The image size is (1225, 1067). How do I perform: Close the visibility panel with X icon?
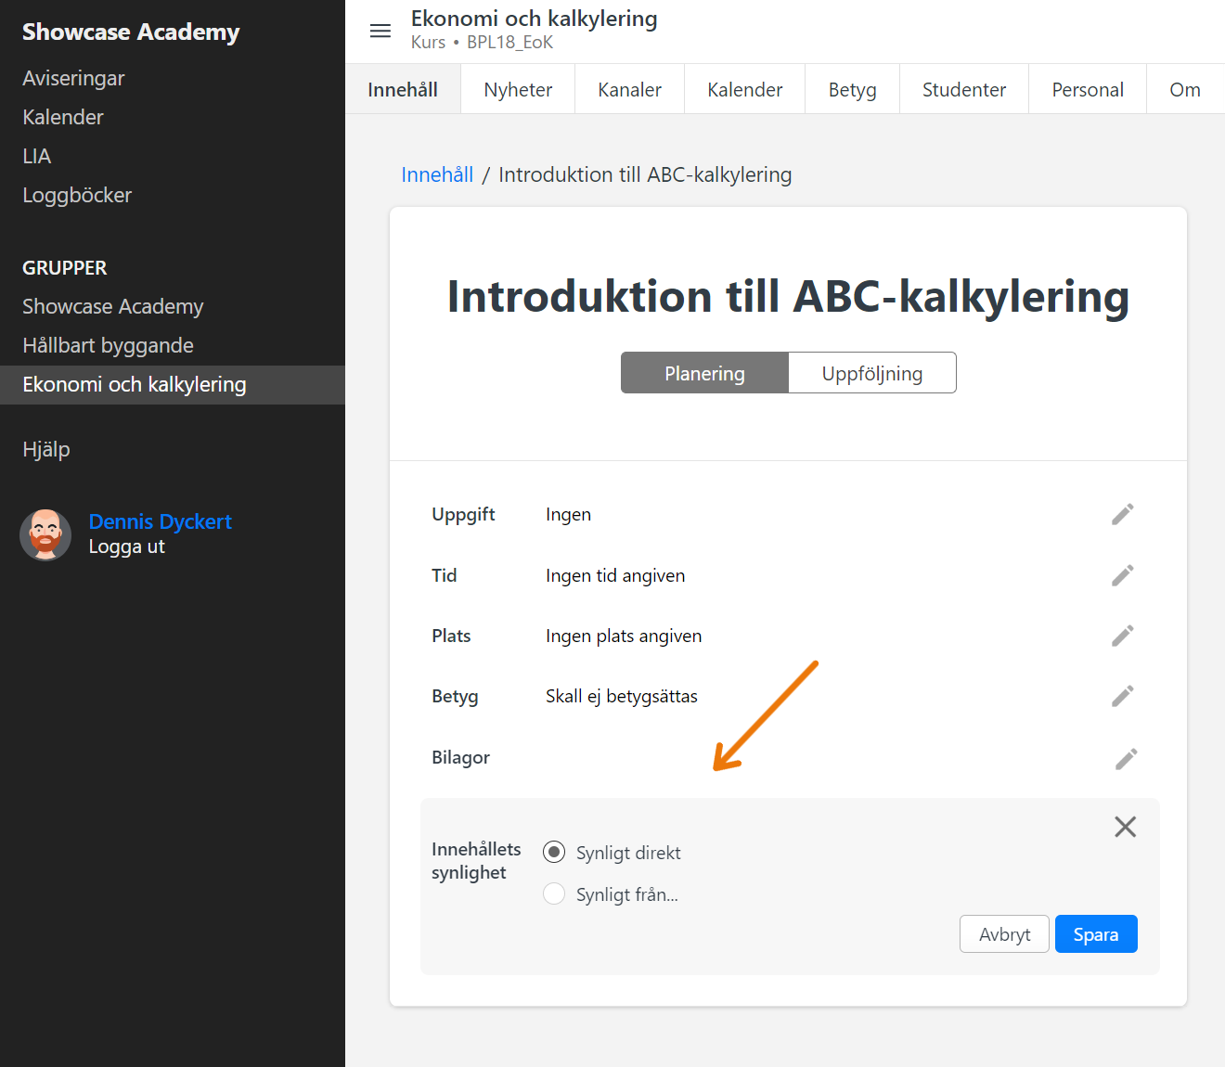pyautogui.click(x=1125, y=827)
